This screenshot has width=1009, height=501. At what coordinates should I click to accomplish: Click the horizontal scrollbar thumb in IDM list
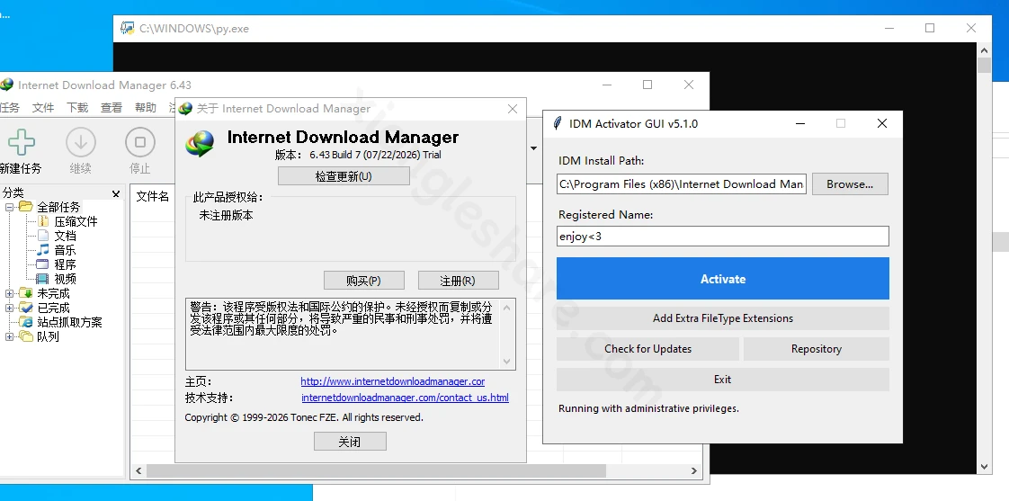(377, 471)
